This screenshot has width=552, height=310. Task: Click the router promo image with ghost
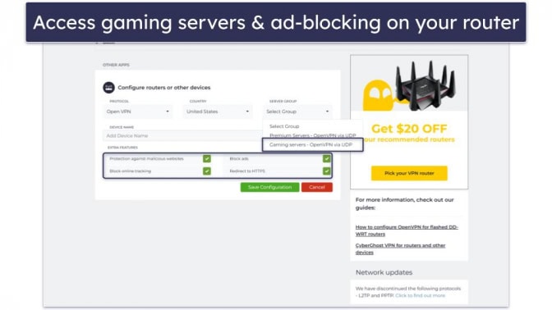409,84
